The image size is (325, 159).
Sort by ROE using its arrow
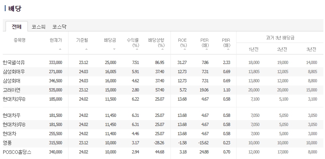pos(185,49)
